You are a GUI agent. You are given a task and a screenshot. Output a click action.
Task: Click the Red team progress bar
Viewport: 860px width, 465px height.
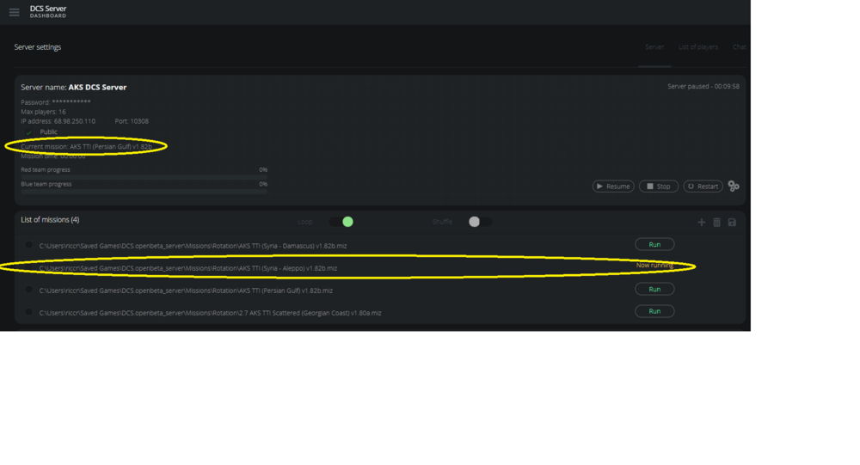point(144,178)
